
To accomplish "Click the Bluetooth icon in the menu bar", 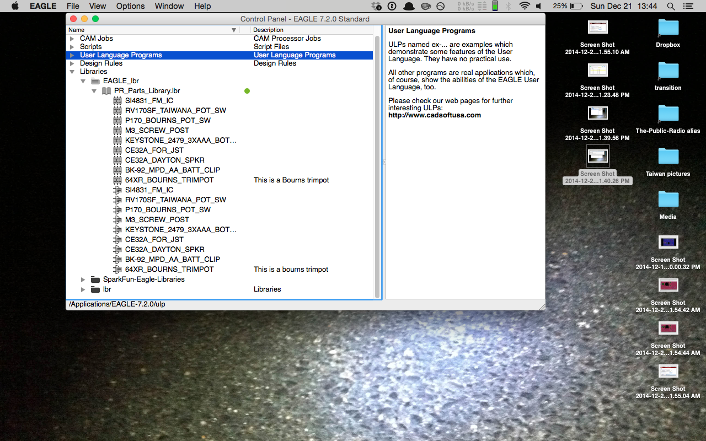I will click(509, 6).
